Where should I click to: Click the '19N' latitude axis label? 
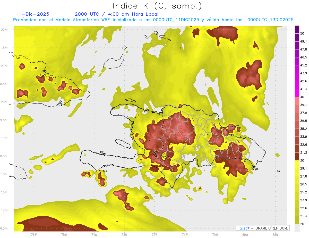pyautogui.click(x=4, y=138)
